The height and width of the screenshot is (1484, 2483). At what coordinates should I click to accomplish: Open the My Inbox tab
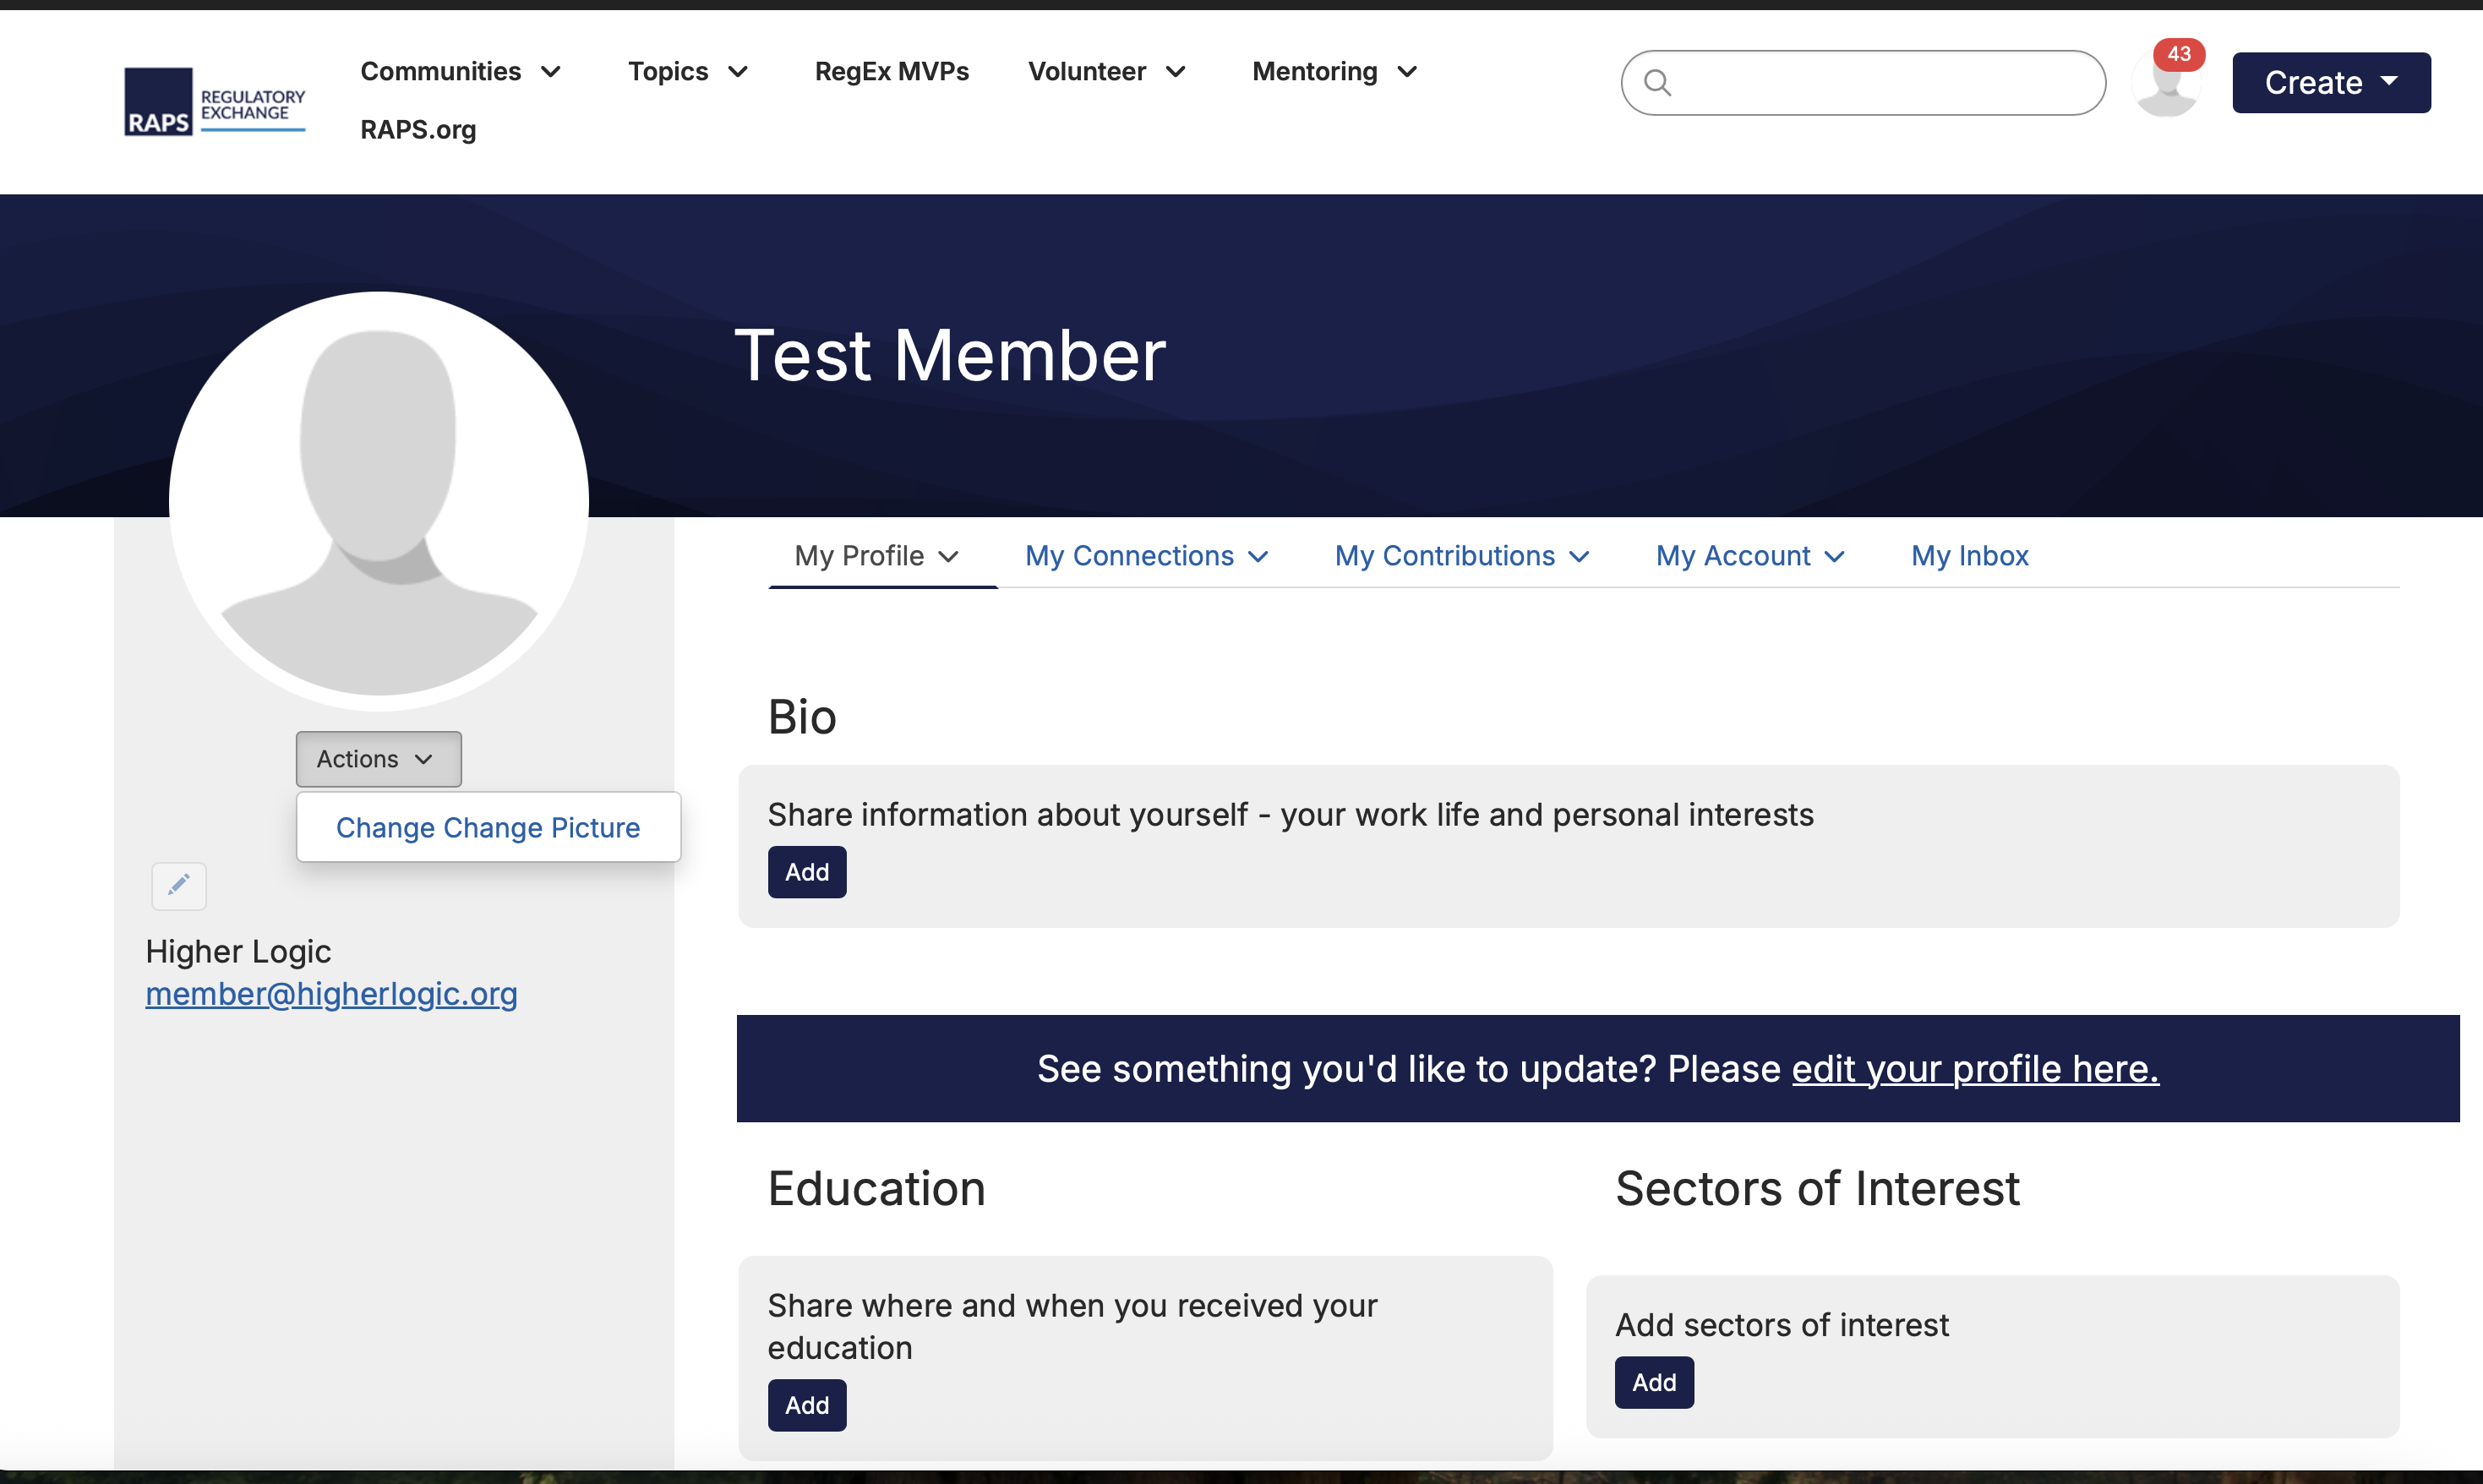tap(1969, 556)
